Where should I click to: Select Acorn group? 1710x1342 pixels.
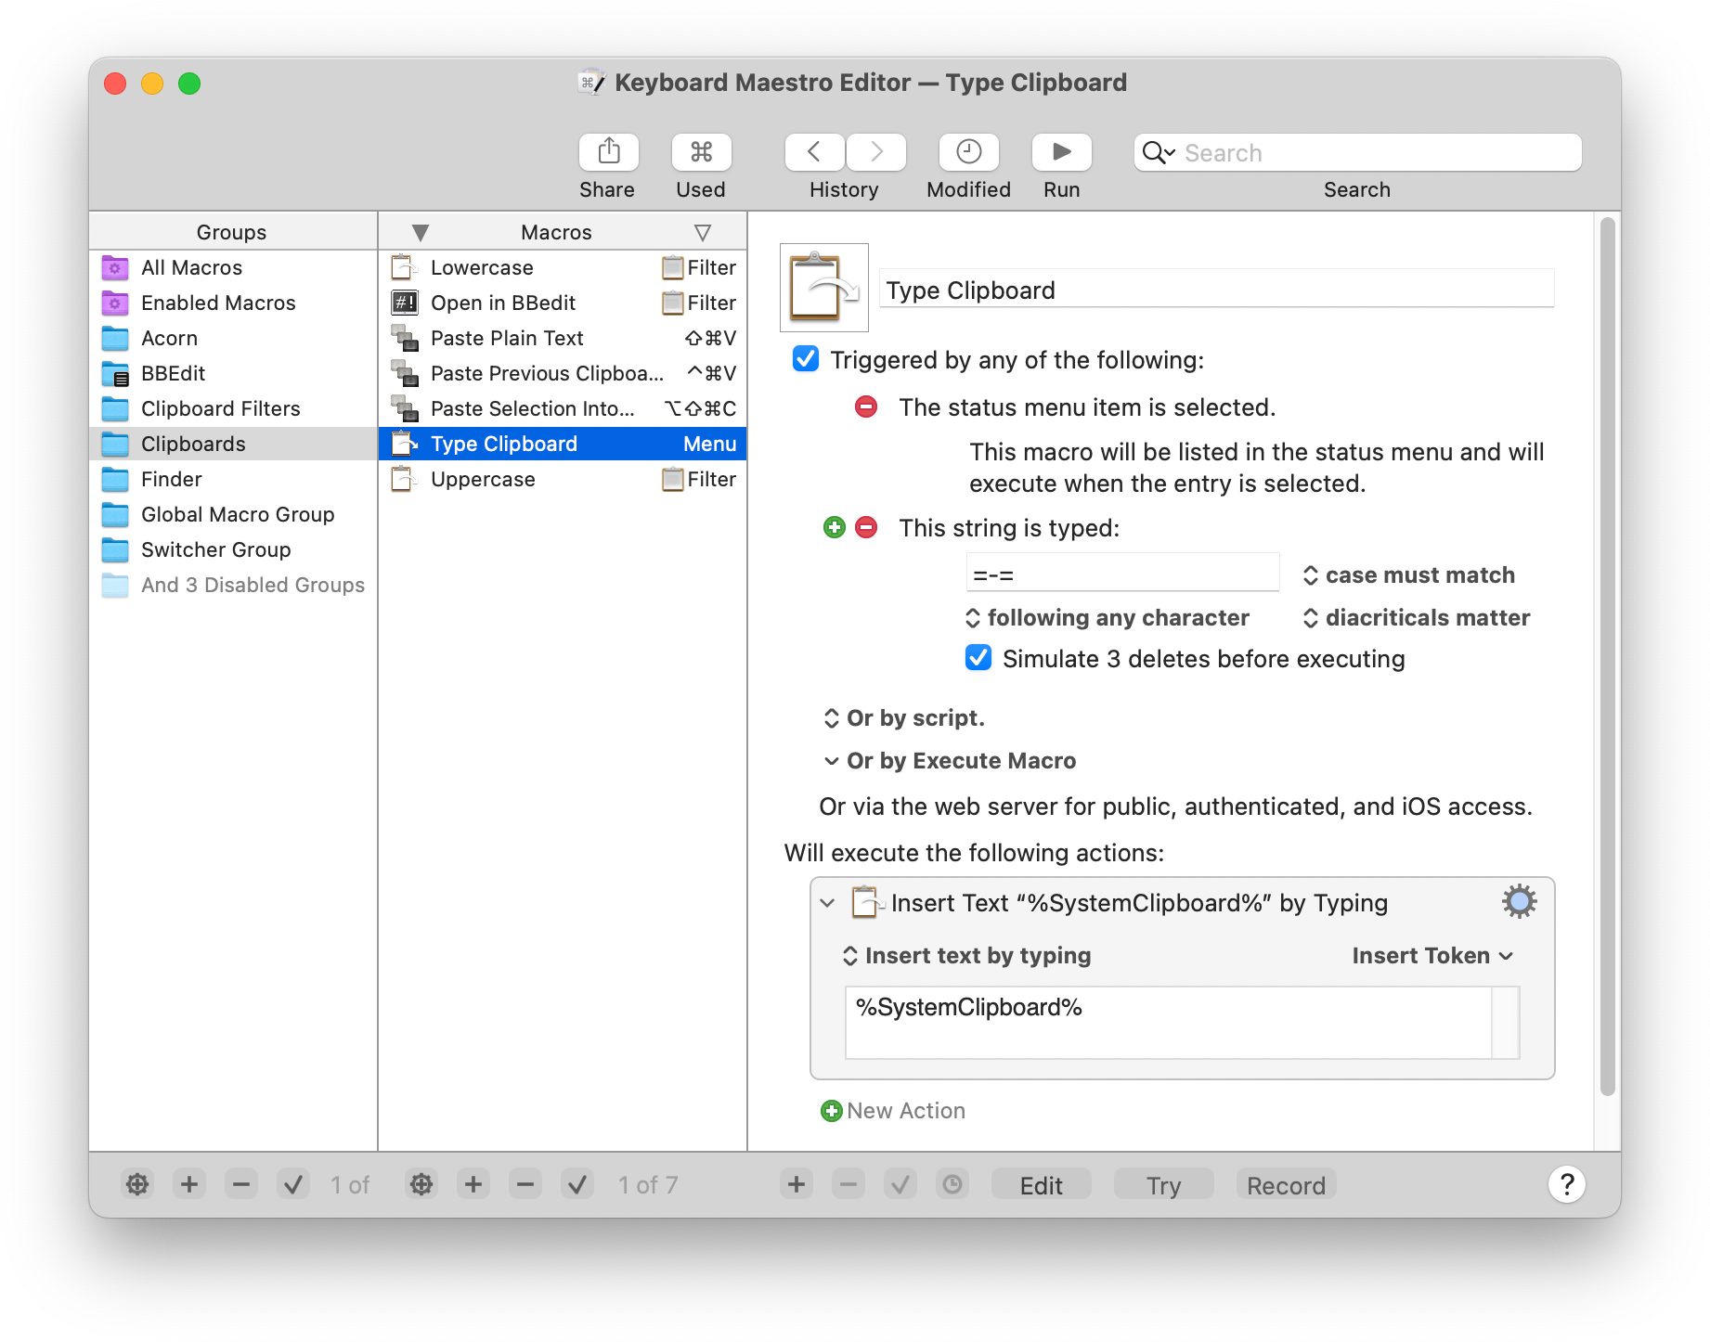pyautogui.click(x=233, y=338)
